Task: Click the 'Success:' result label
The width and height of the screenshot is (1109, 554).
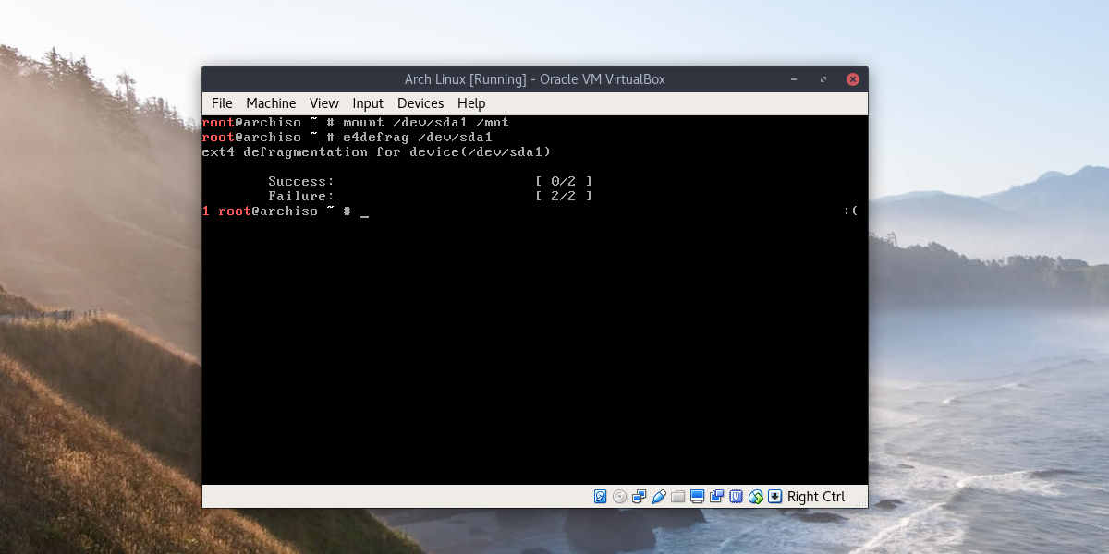Action: (x=301, y=181)
